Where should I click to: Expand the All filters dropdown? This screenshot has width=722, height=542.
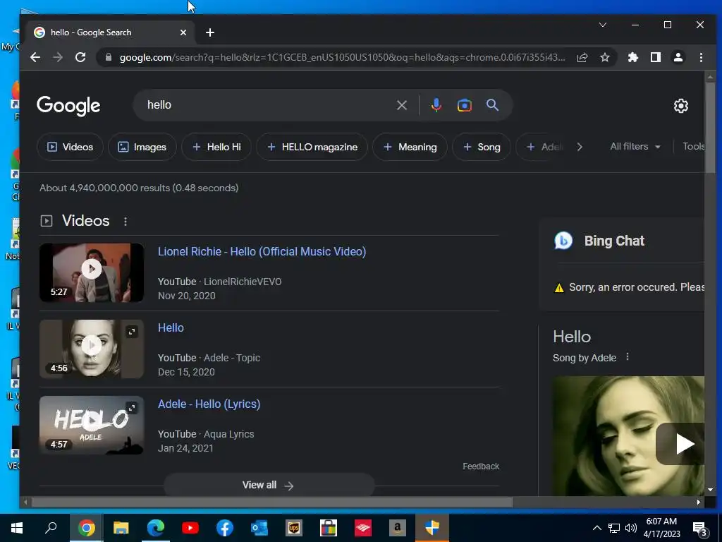tap(635, 147)
